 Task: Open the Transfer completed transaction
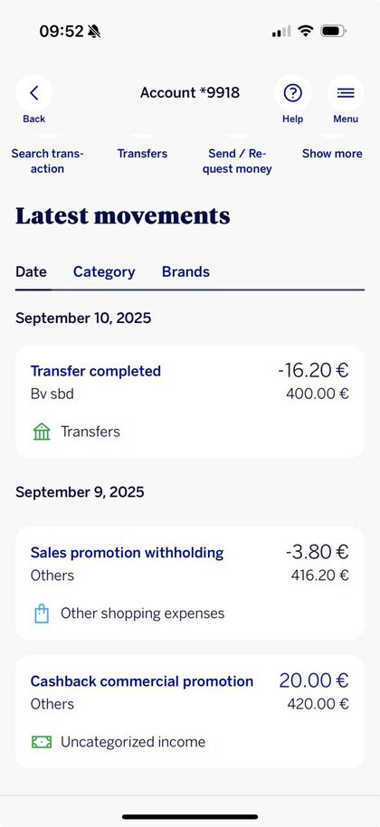click(190, 402)
